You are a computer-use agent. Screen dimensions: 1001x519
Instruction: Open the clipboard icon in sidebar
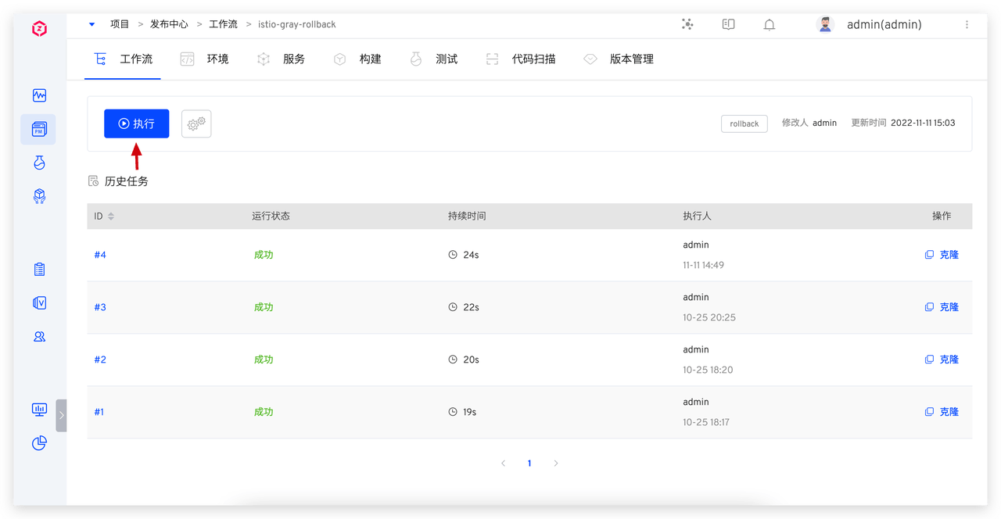39,270
